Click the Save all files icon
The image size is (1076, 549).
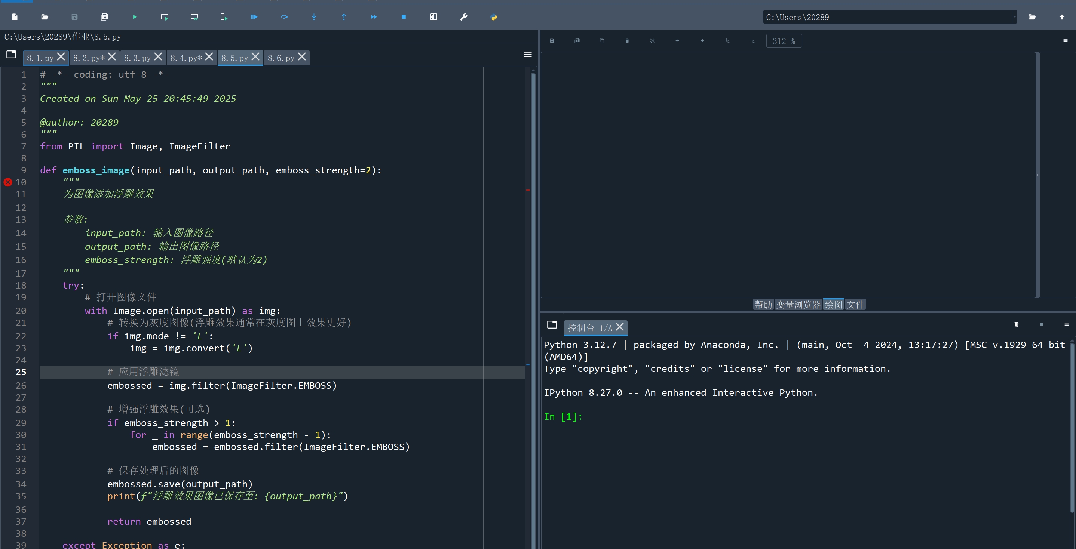(x=104, y=17)
